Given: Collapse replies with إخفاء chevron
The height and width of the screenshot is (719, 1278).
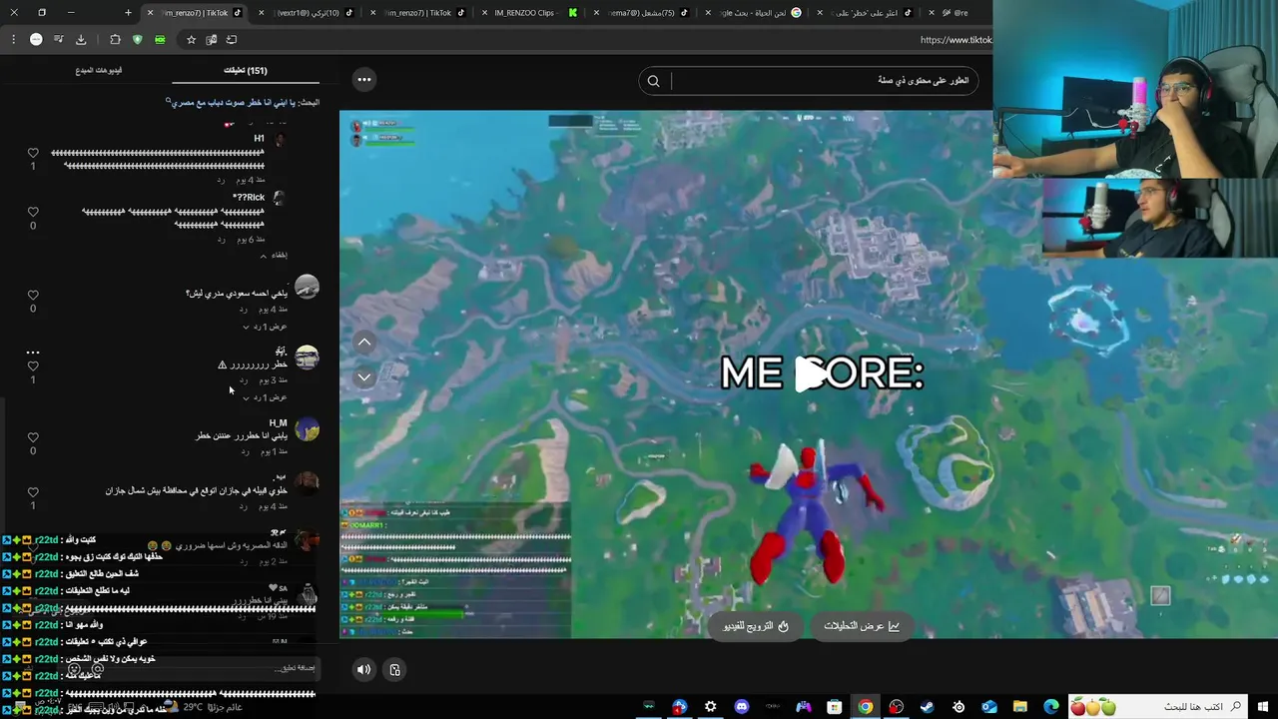Looking at the screenshot, I should click(275, 256).
